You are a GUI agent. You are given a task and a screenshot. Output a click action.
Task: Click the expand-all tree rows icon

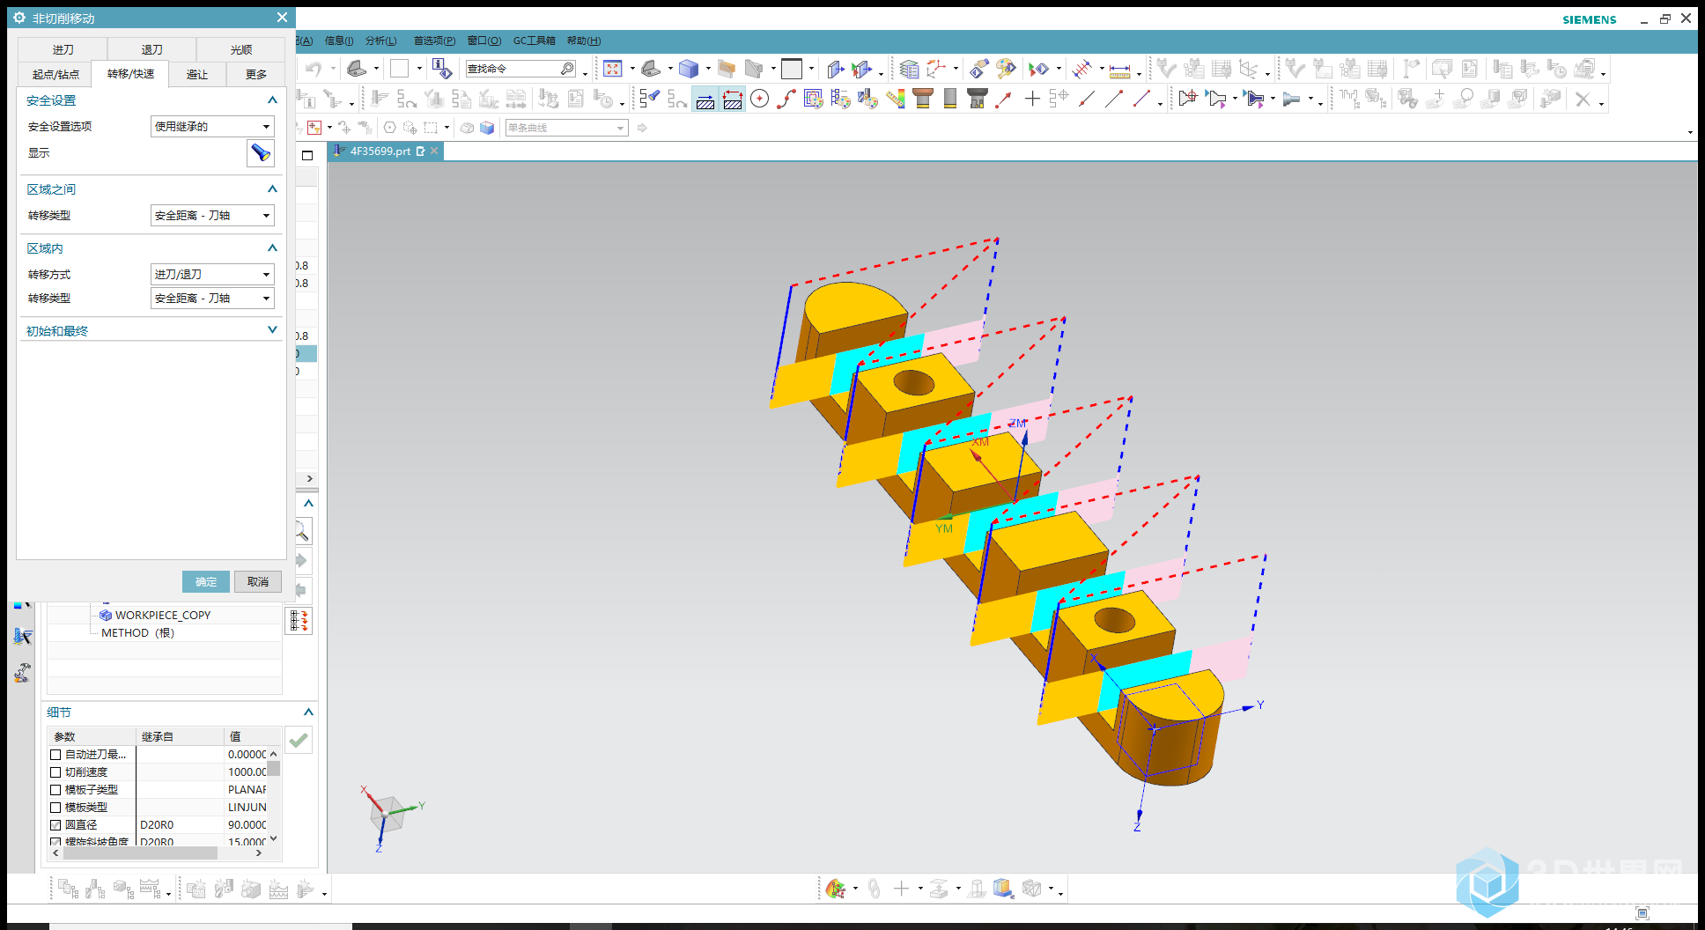tap(299, 621)
